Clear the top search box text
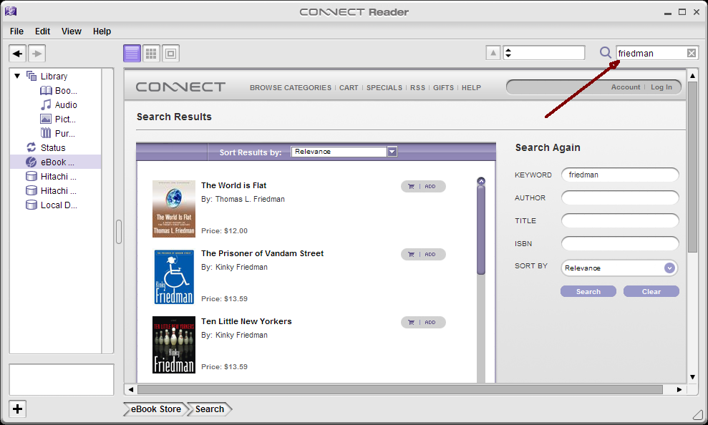The image size is (708, 425). tap(692, 53)
